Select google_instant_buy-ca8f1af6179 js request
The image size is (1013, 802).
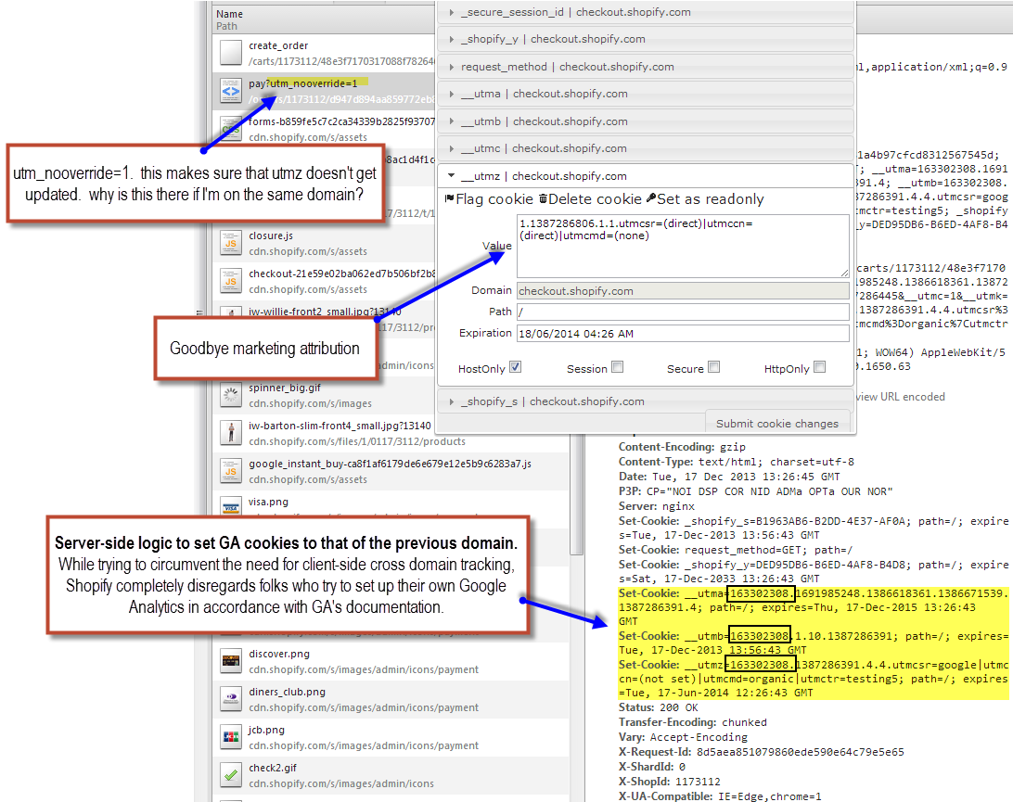click(x=391, y=471)
